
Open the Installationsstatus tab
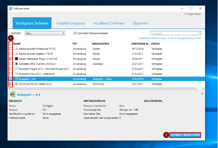(71, 23)
